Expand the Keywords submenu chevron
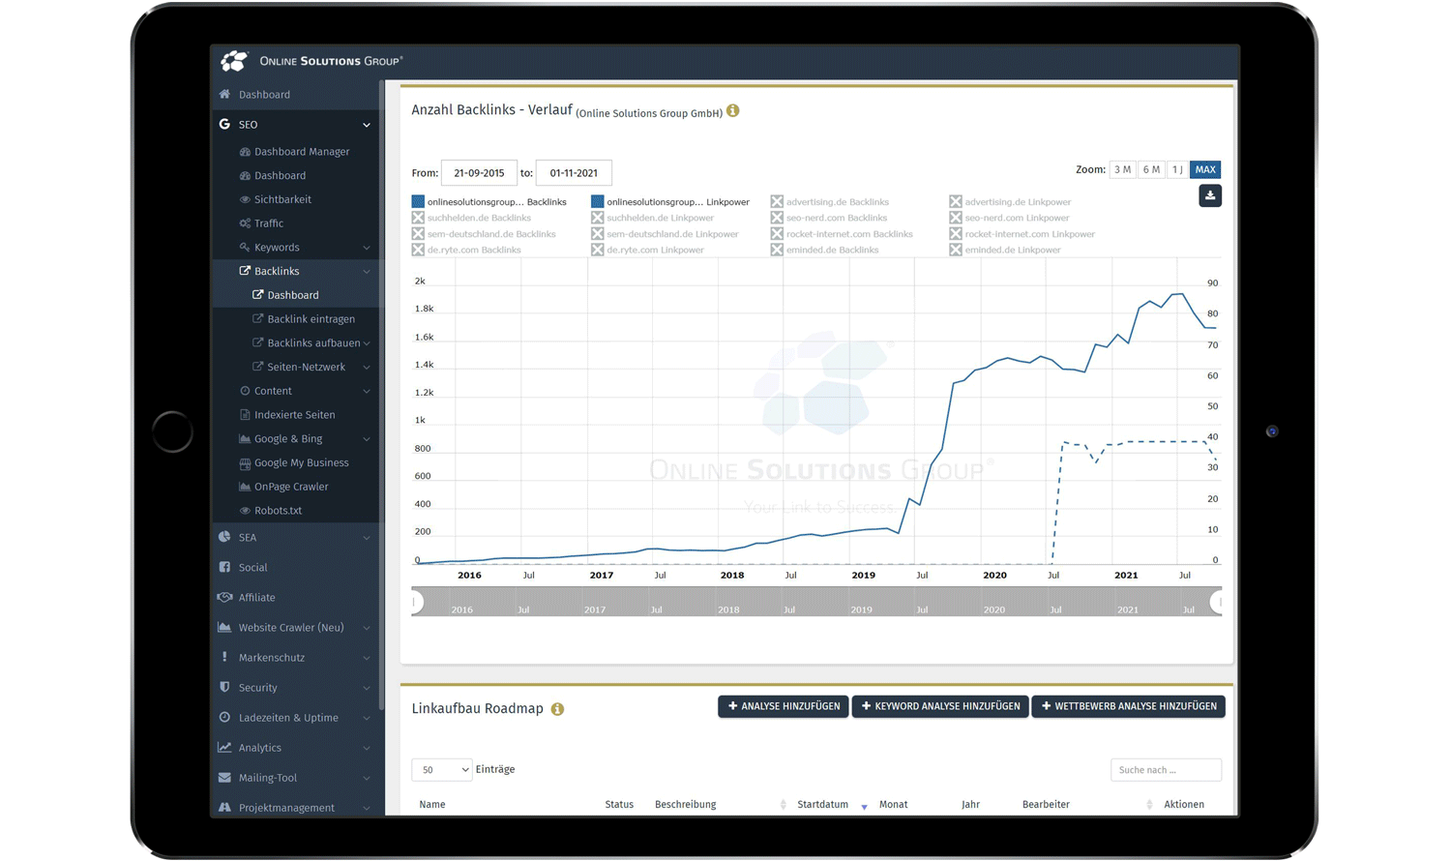This screenshot has width=1451, height=861. [x=367, y=248]
